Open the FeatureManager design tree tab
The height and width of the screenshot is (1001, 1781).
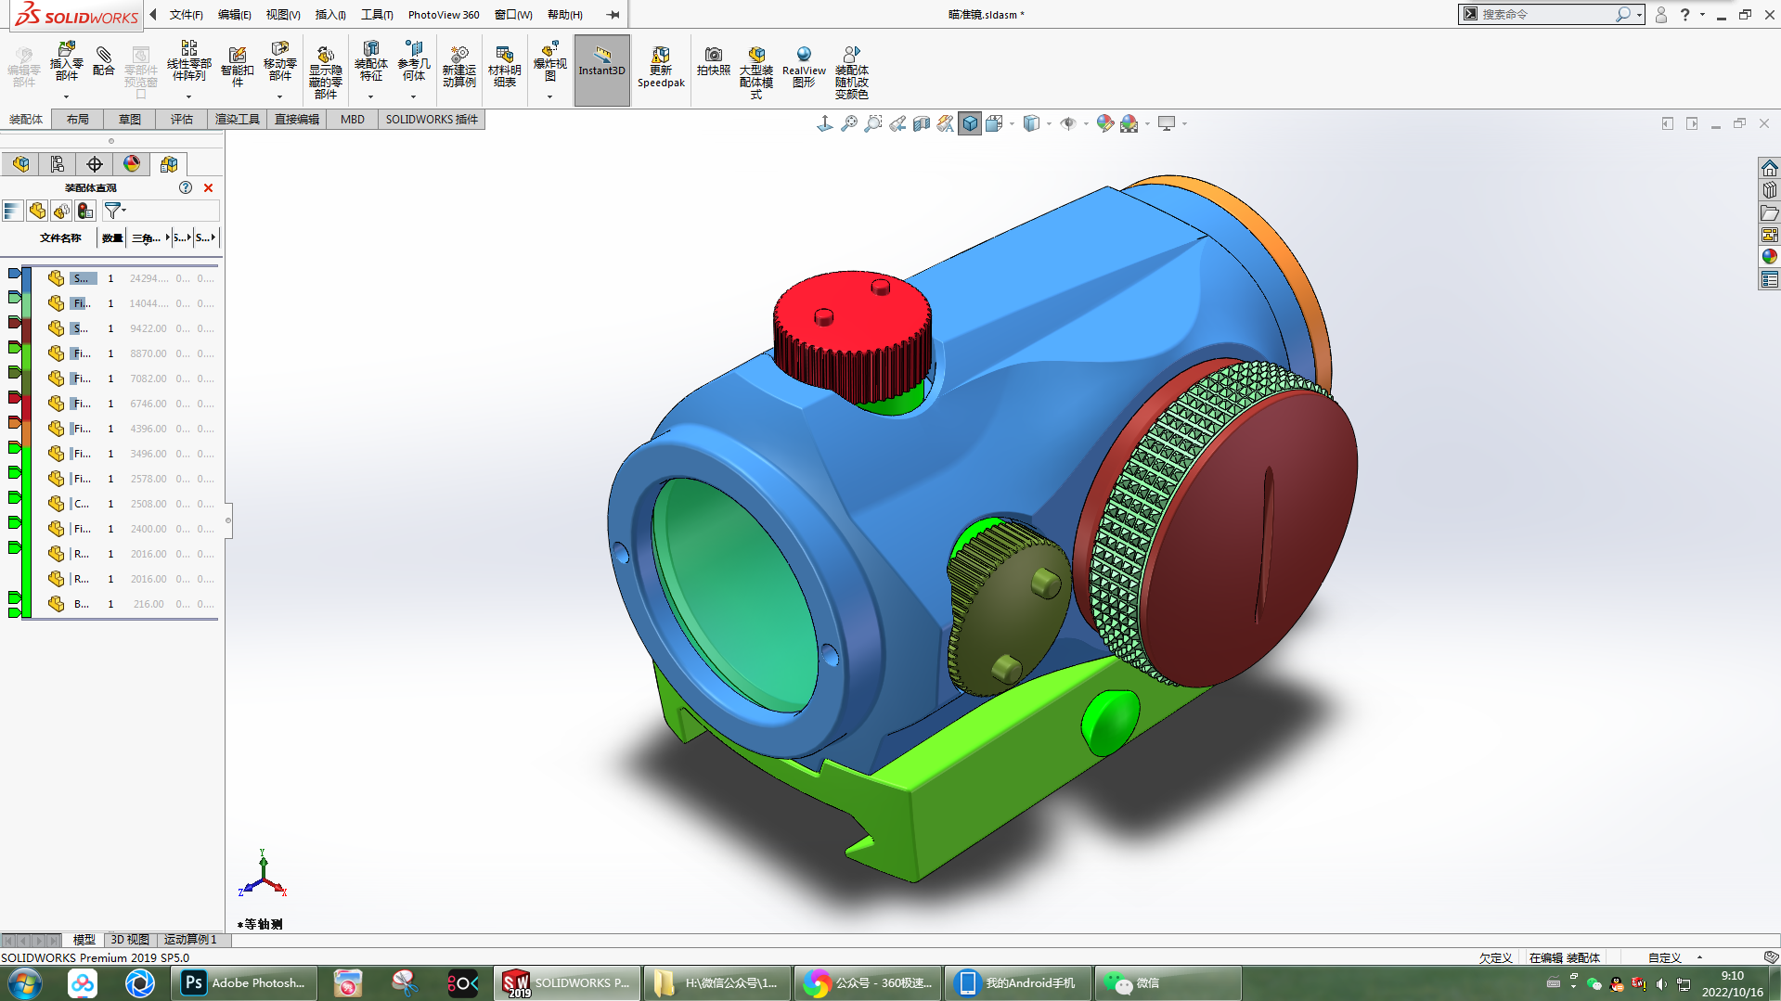pyautogui.click(x=20, y=164)
